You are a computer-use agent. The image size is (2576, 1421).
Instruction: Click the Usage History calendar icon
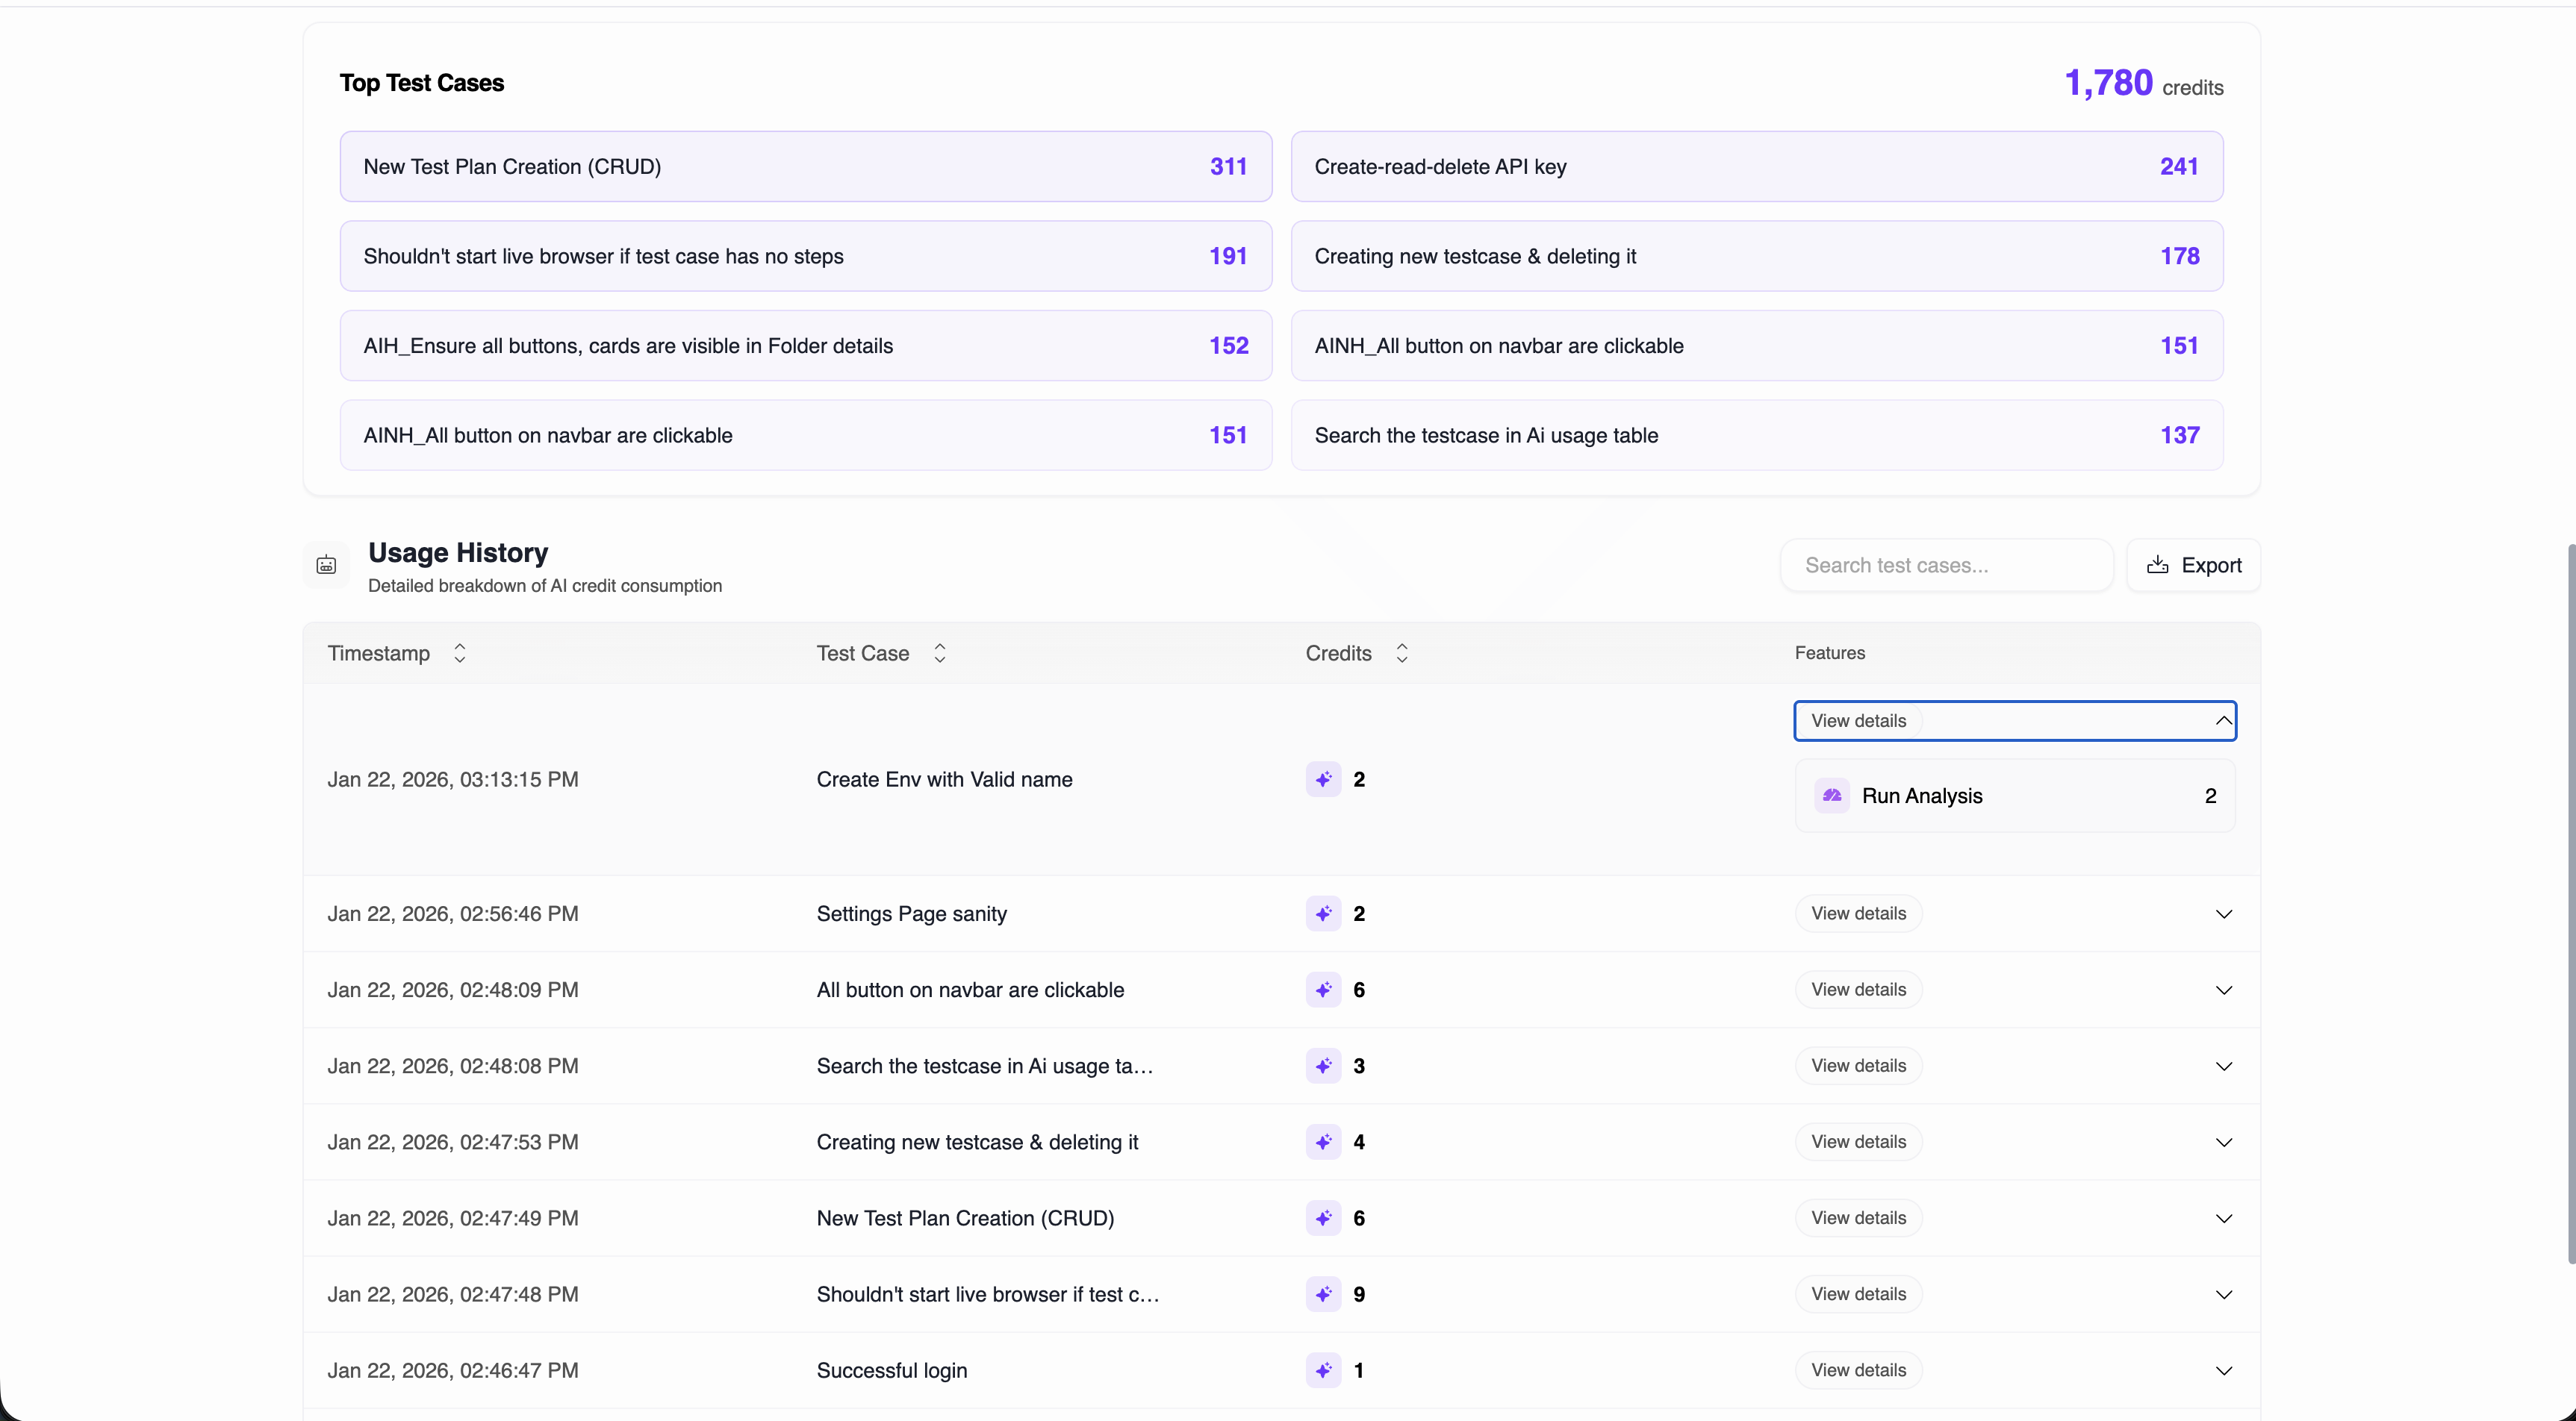point(326,566)
